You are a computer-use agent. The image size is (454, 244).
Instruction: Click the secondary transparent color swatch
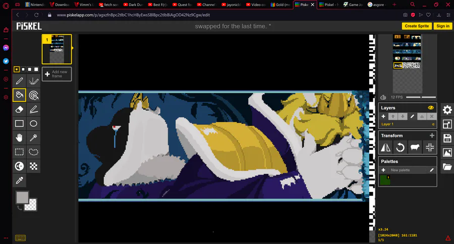coord(31,205)
